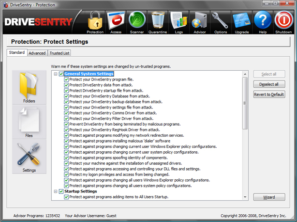Viewport: 297px width, 222px height.
Task: Toggle All Users Startup protection checkbox
Action: [66, 197]
